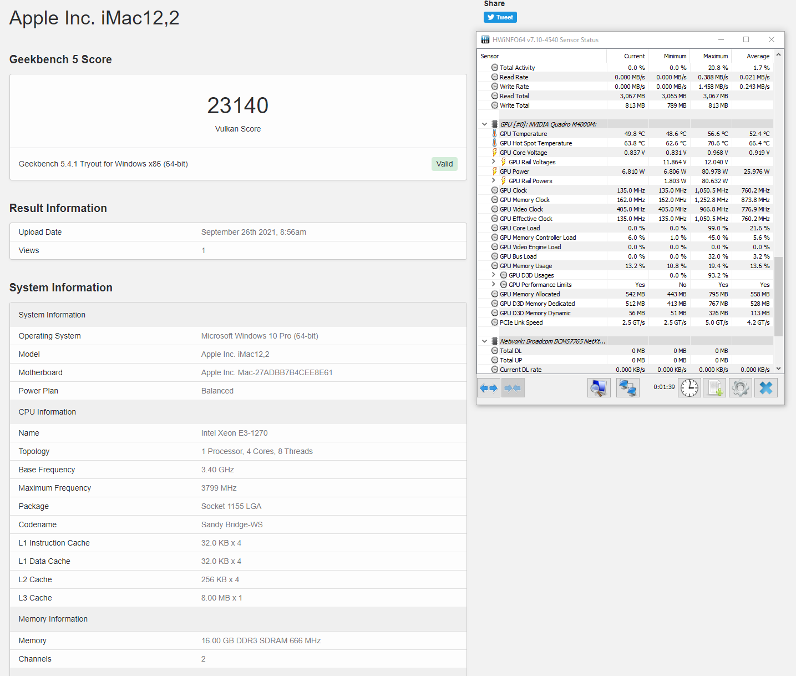Click the 23140 Vulkan score number

pos(238,105)
